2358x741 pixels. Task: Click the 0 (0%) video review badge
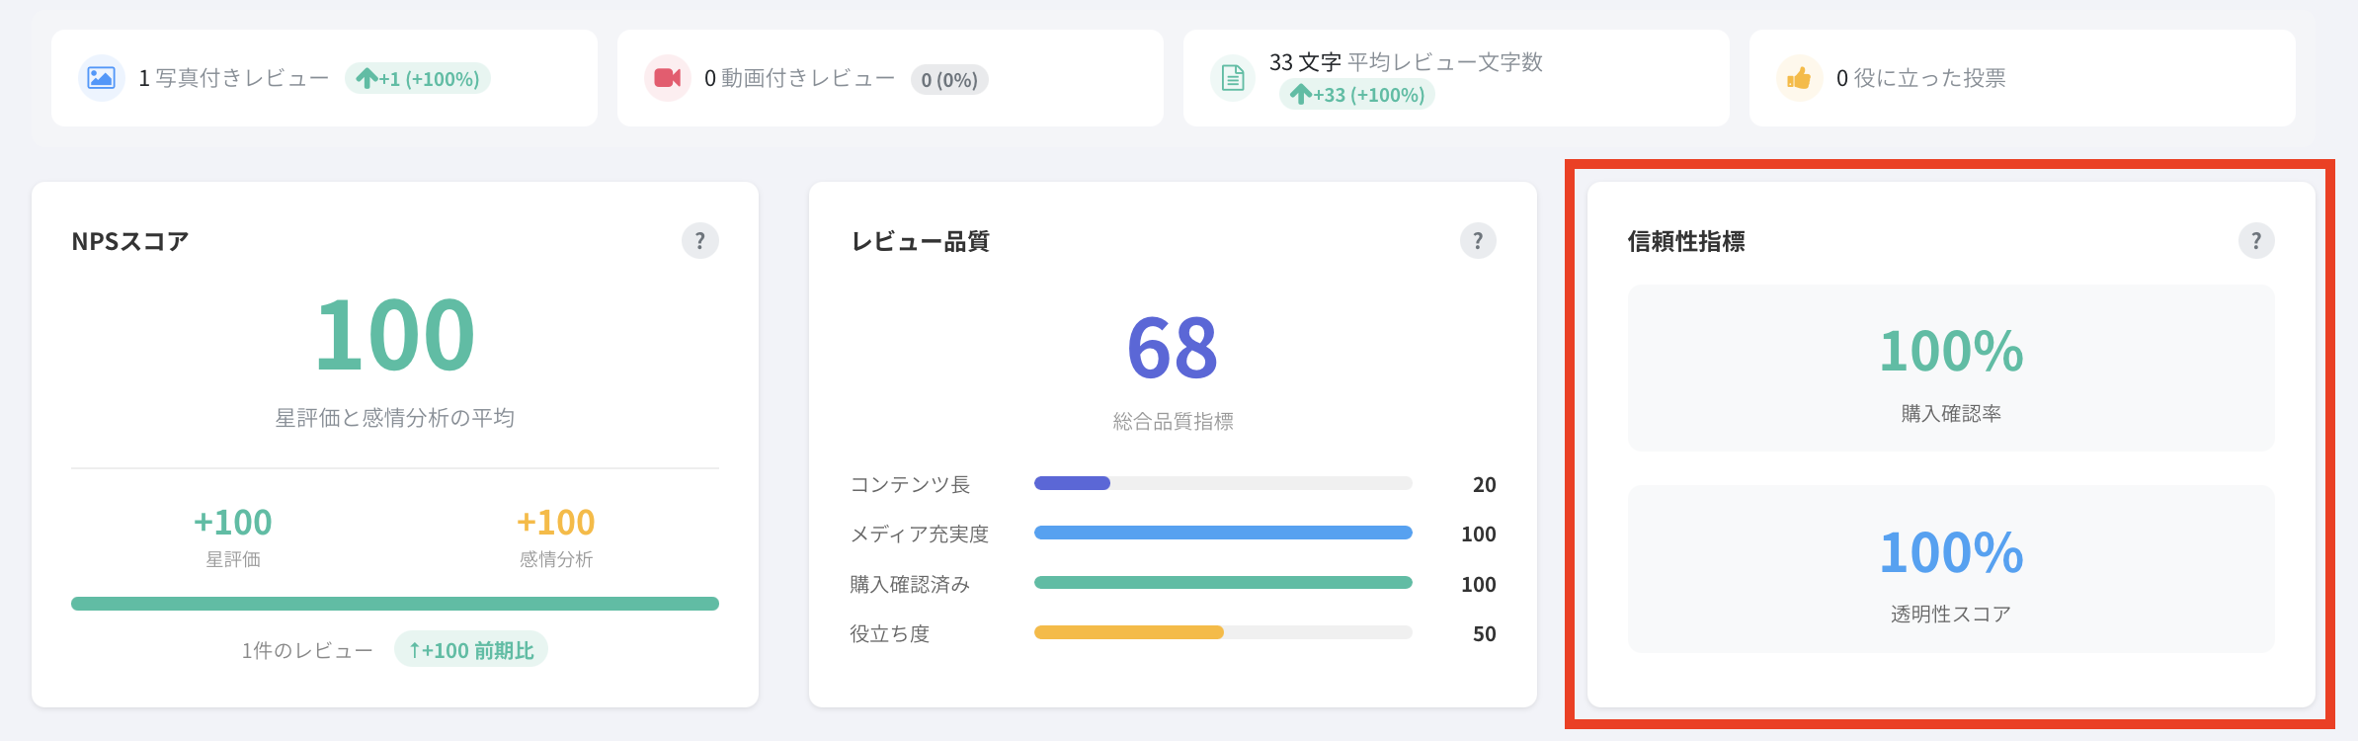(949, 80)
